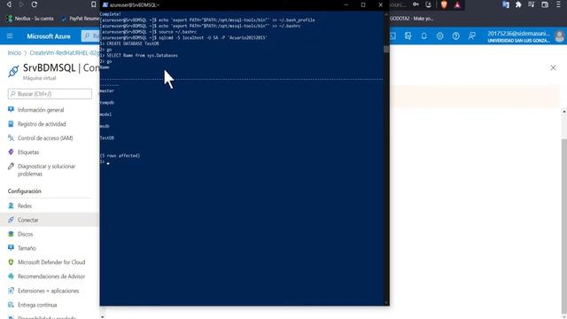The width and height of the screenshot is (567, 319).
Task: Open Entrega continua item
Action: (x=37, y=305)
